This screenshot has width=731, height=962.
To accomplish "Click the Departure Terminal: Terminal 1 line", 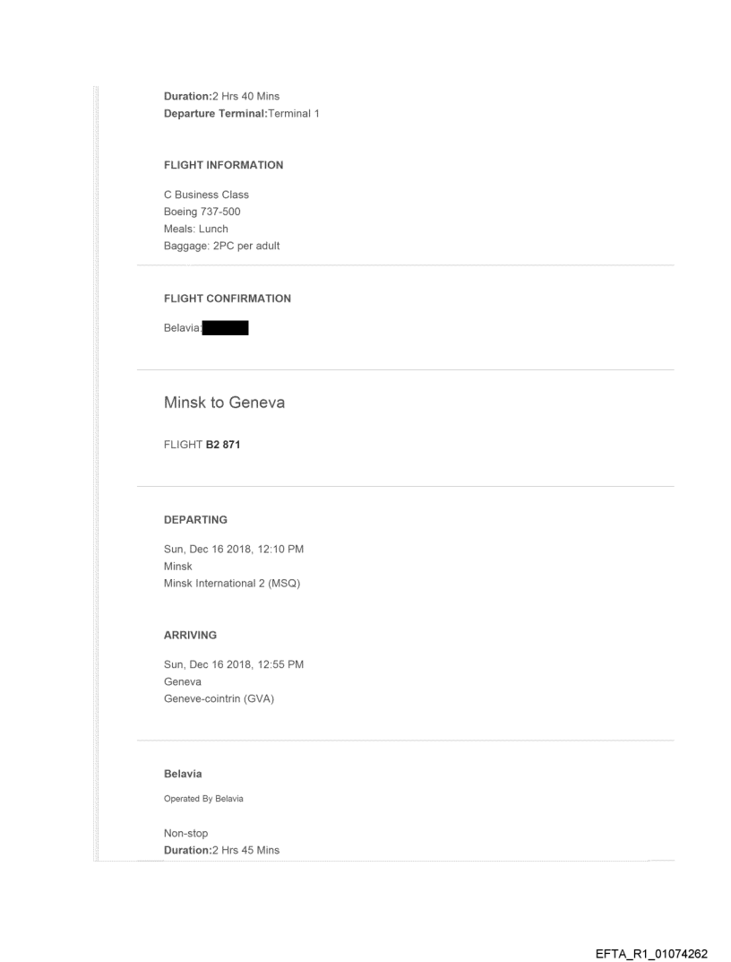I will click(x=242, y=113).
